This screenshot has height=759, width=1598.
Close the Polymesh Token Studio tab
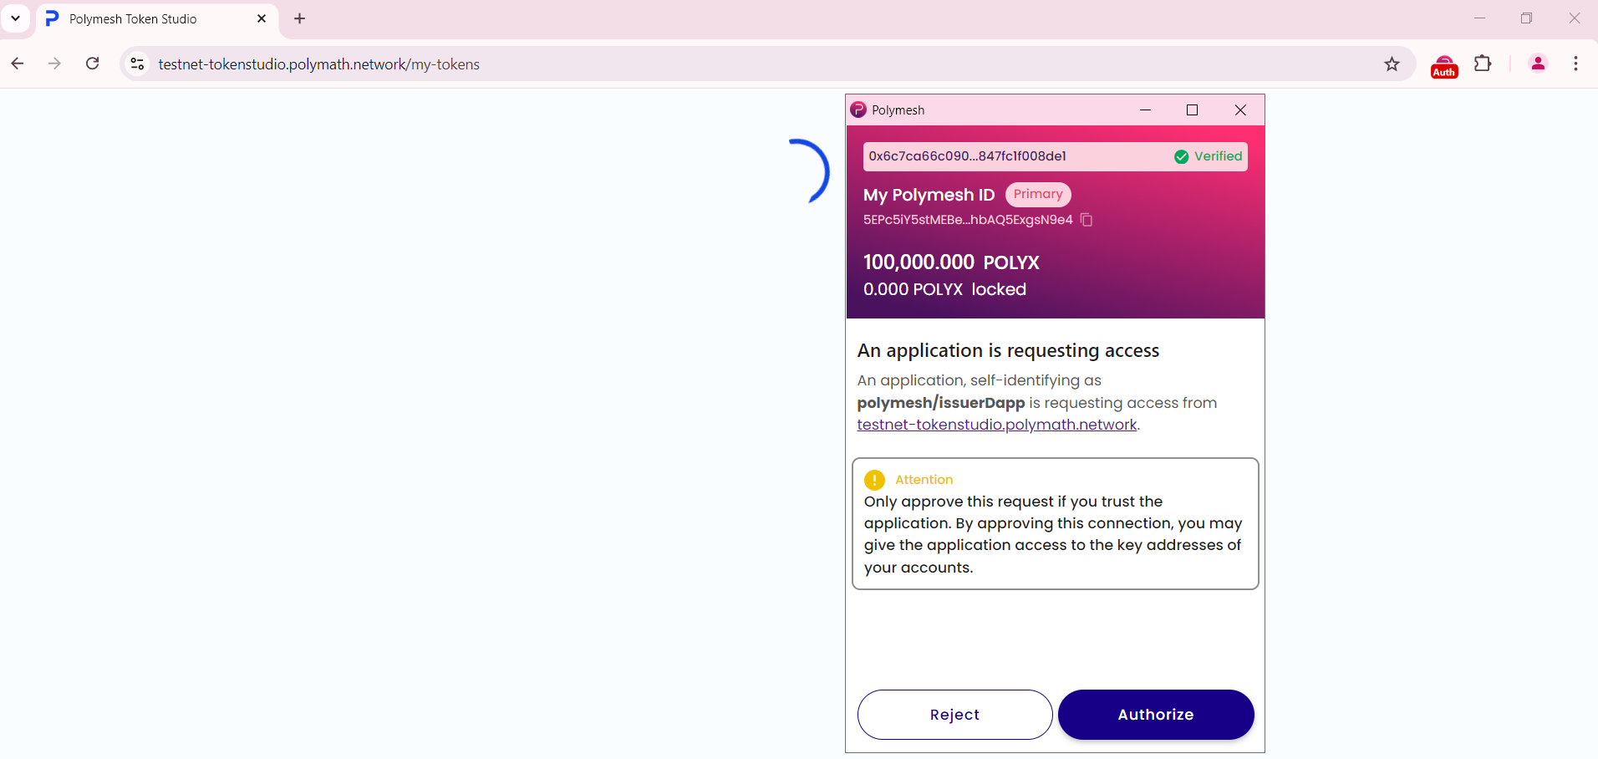[x=262, y=18]
